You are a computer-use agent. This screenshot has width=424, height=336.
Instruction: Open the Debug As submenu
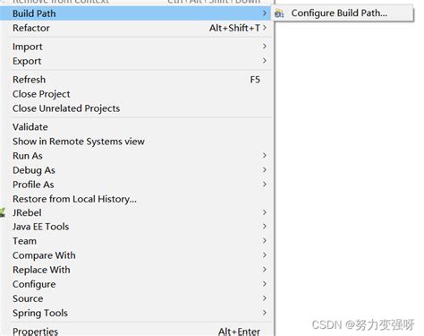[137, 170]
